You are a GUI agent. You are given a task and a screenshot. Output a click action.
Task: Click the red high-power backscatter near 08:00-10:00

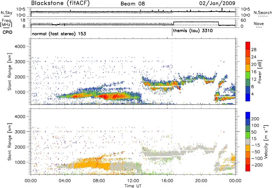(x=111, y=96)
